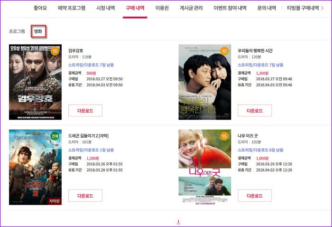Select the 이용권 tab
This screenshot has height=227, width=332.
point(162,8)
